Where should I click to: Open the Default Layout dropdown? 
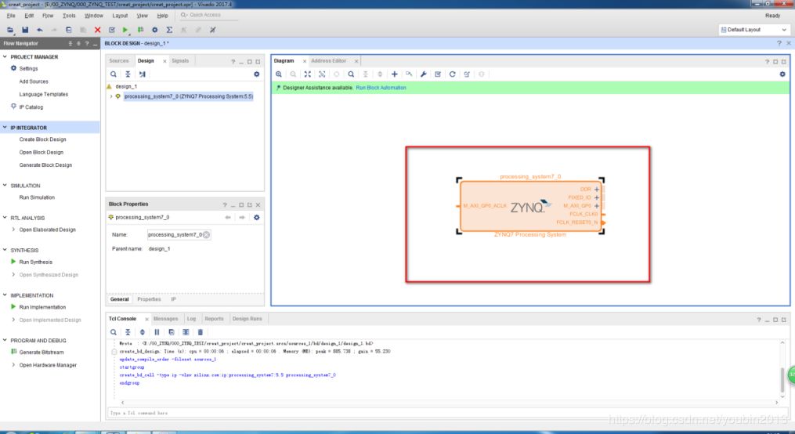click(x=754, y=30)
